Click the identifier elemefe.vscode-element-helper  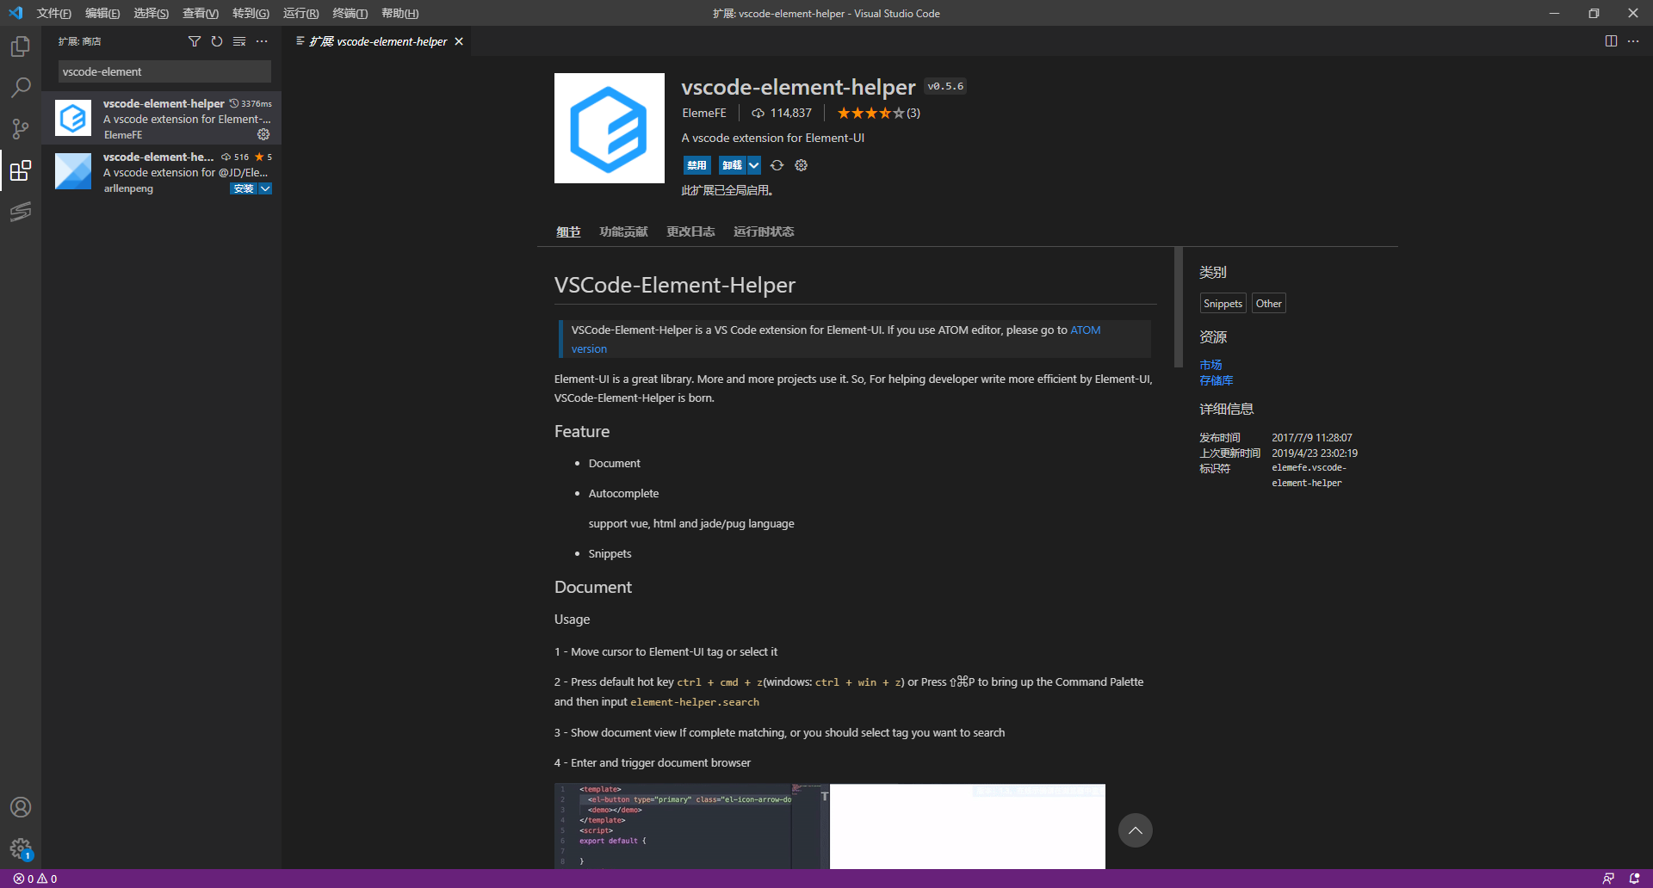click(x=1309, y=475)
